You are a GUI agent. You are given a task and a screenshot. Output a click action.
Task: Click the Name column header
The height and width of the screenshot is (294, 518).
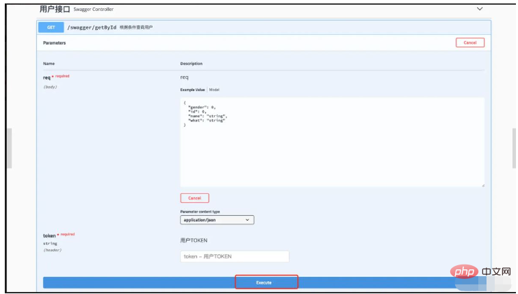pyautogui.click(x=49, y=64)
